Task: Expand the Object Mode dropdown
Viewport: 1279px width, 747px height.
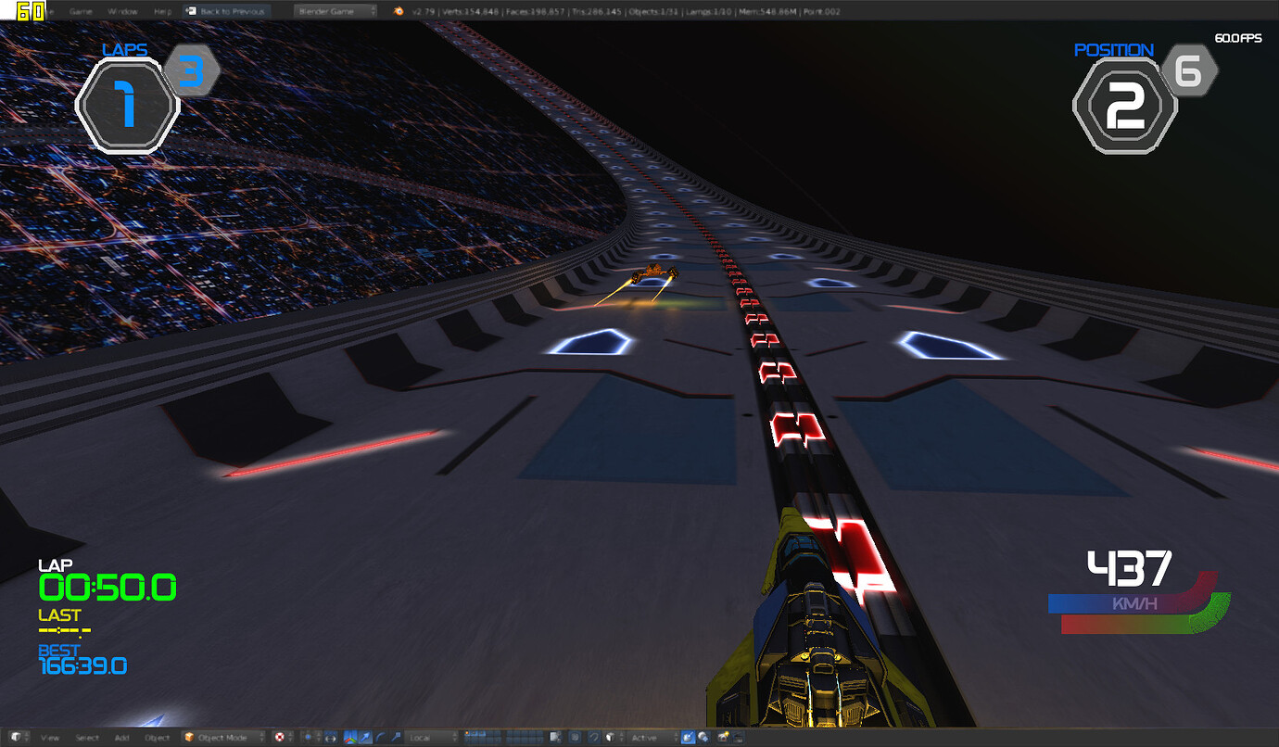Action: (x=224, y=738)
